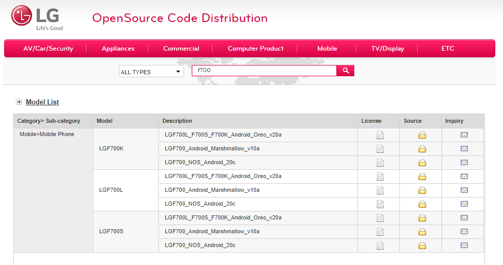Open license document for LGF700K Oreo_v20a
The height and width of the screenshot is (265, 503).
click(380, 135)
